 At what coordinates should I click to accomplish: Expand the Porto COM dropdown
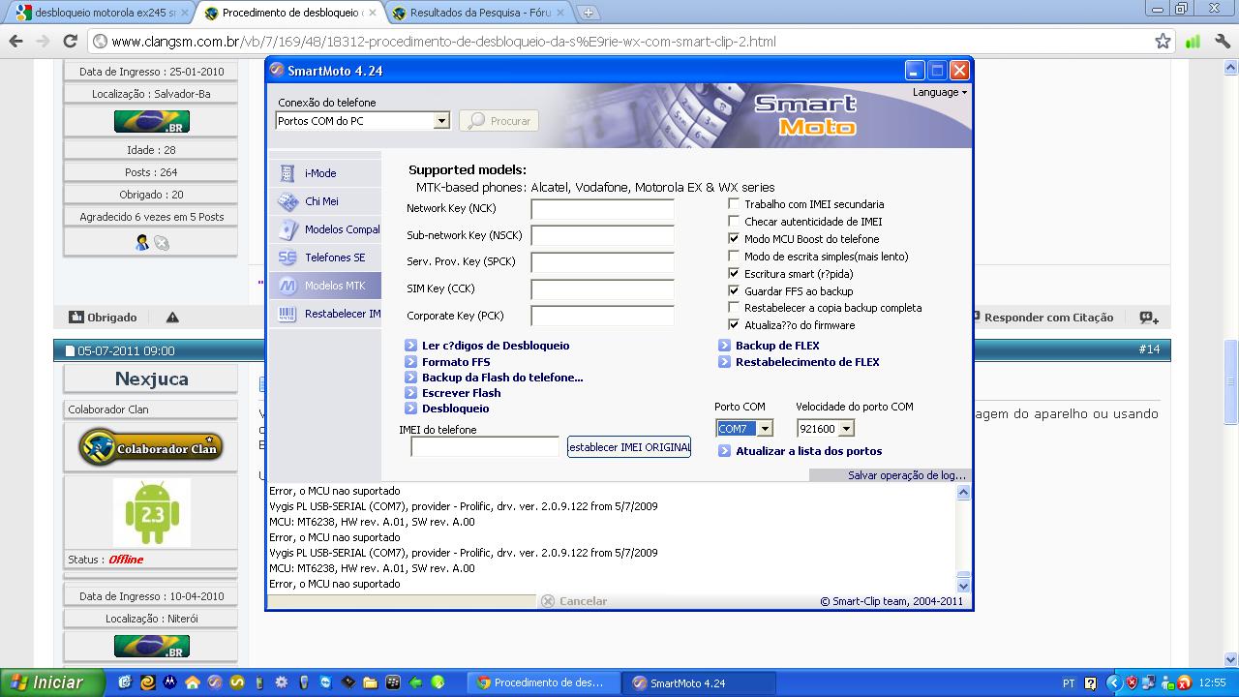click(765, 429)
